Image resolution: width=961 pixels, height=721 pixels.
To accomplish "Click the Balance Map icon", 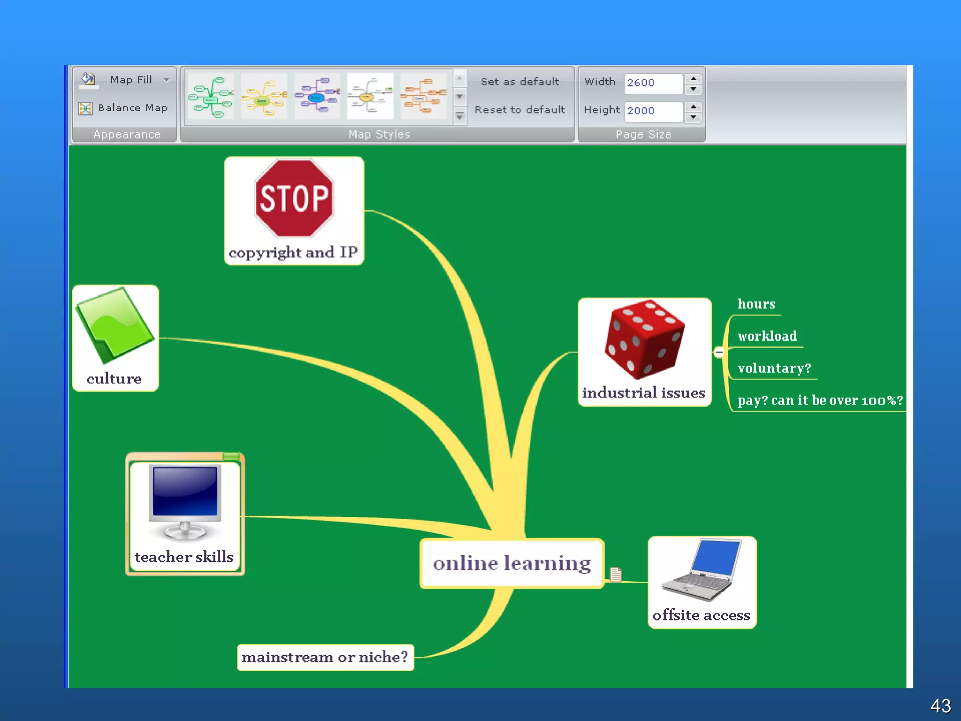I will click(85, 108).
